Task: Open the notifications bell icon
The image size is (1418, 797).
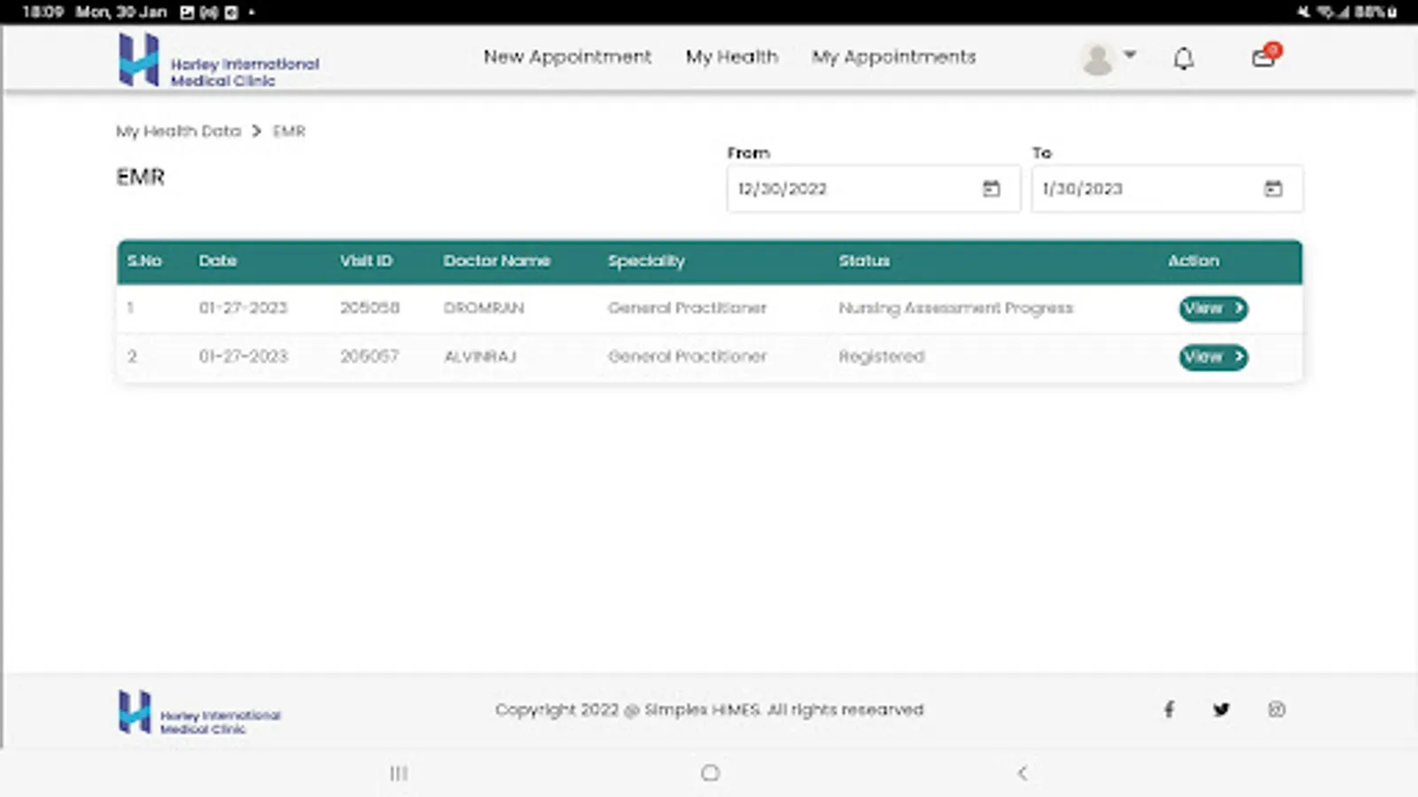Action: tap(1182, 58)
